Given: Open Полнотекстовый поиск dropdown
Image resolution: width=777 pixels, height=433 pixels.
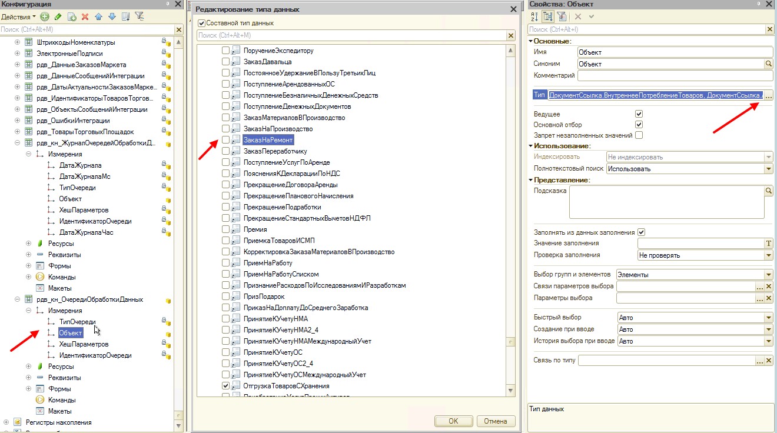Looking at the screenshot, I should (768, 169).
